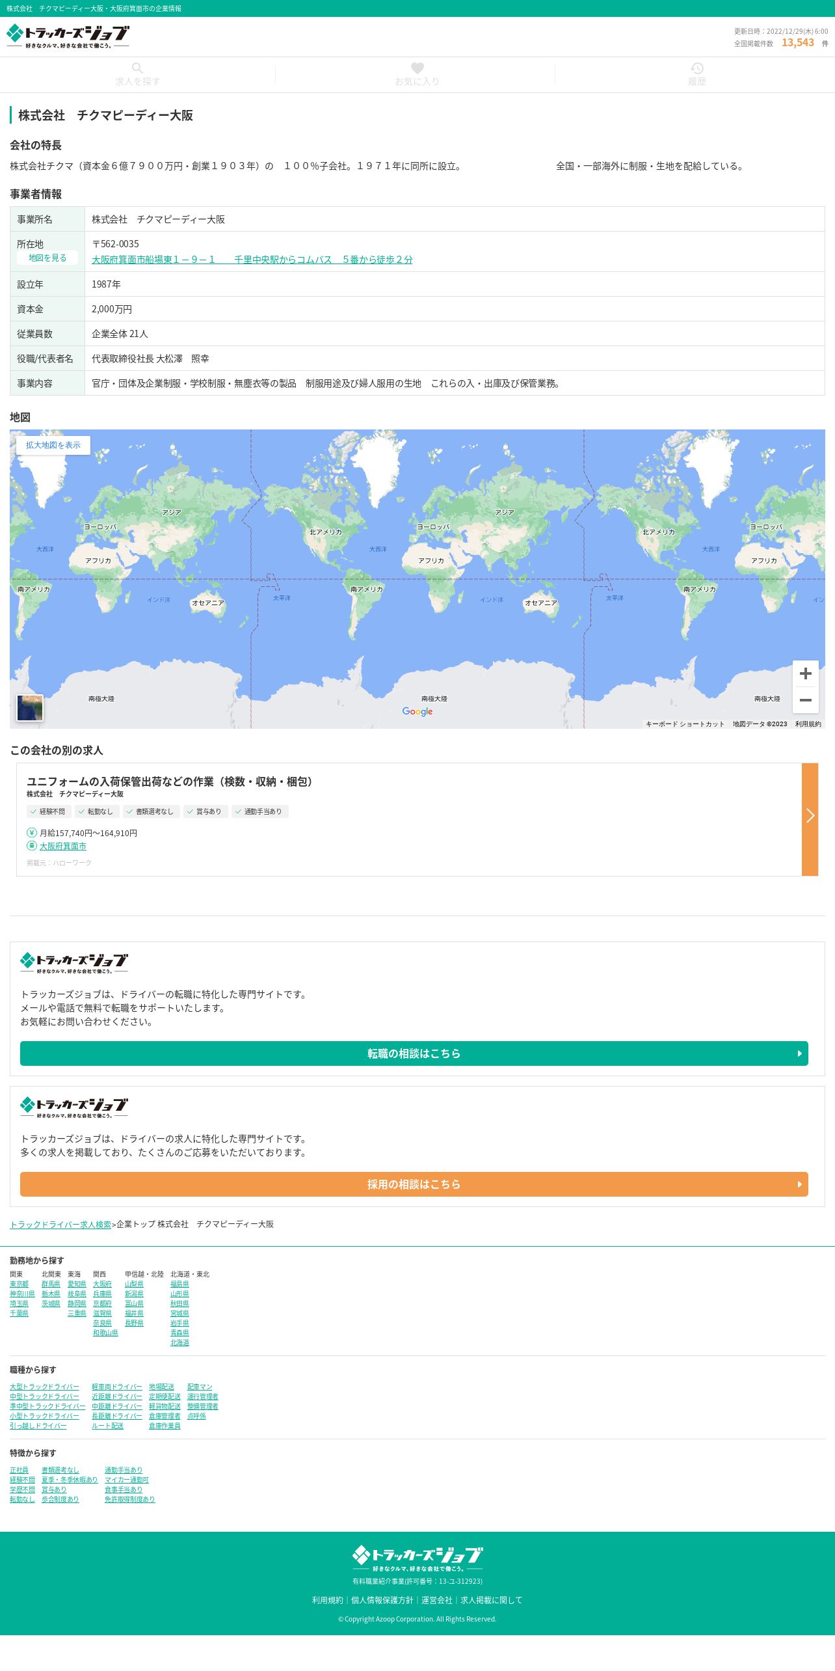Select 神奈川県 in area list
Image resolution: width=835 pixels, height=1671 pixels.
(x=22, y=1294)
